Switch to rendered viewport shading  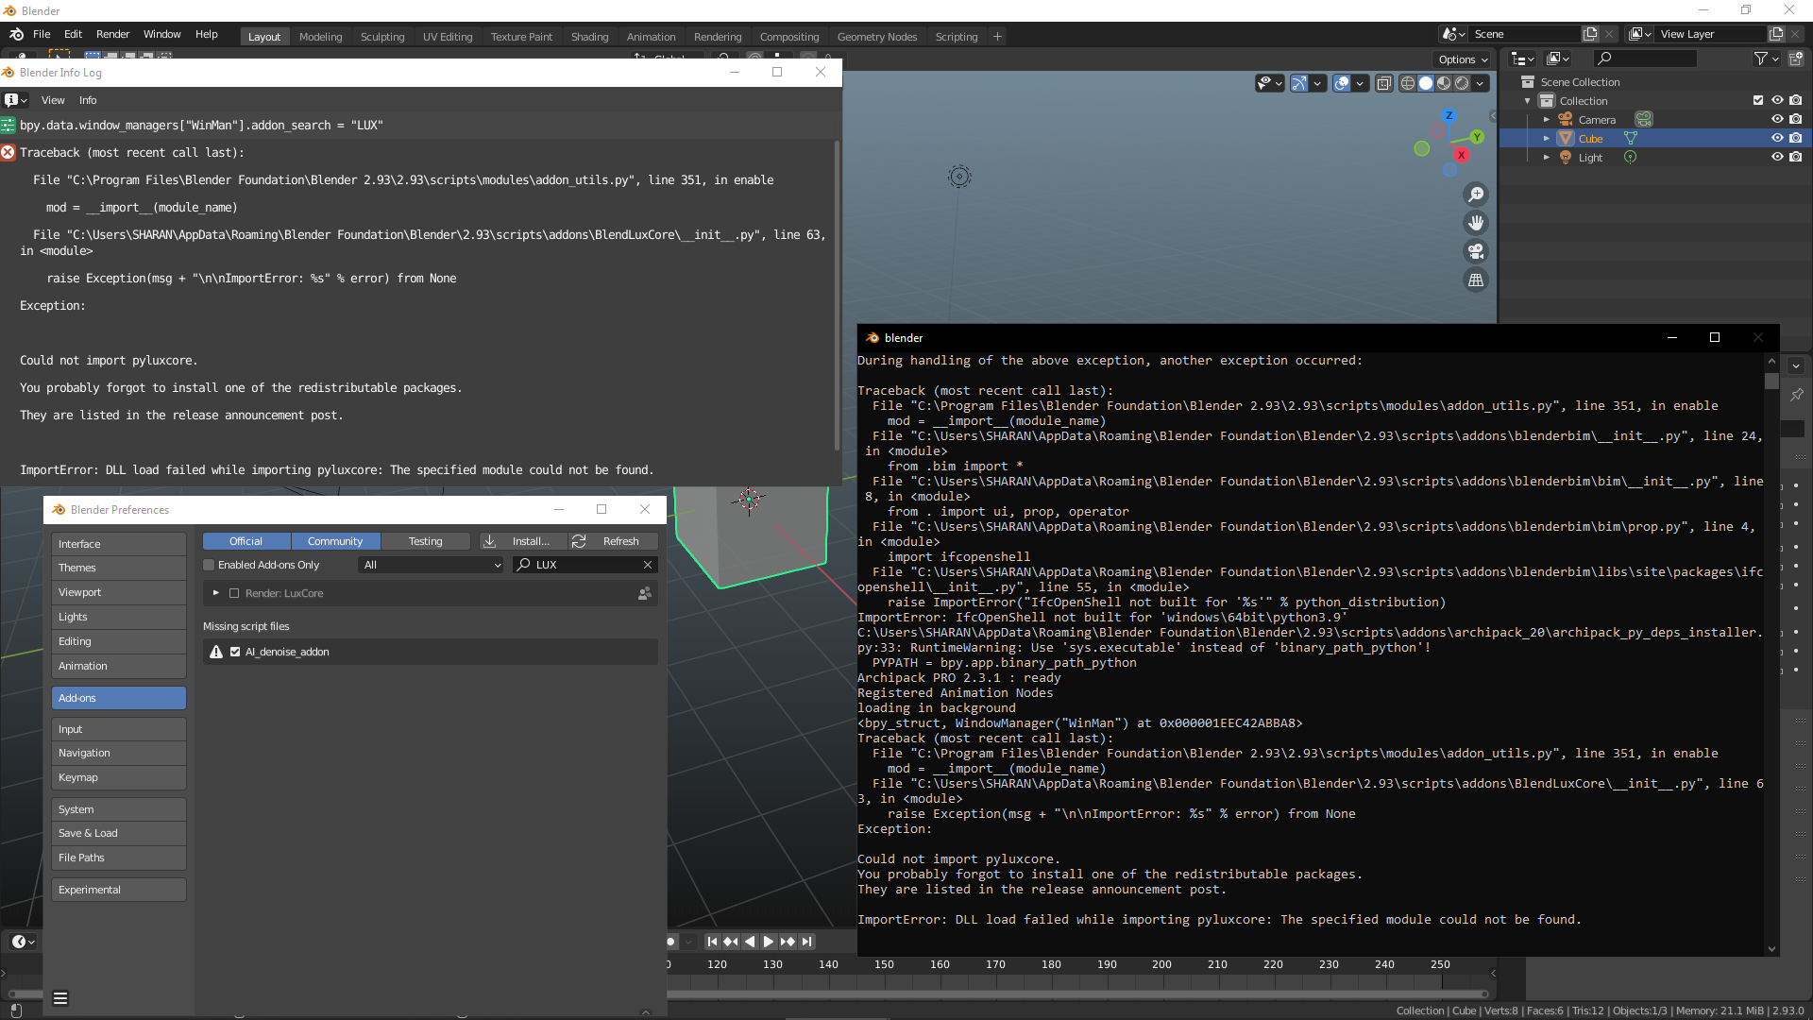point(1463,83)
